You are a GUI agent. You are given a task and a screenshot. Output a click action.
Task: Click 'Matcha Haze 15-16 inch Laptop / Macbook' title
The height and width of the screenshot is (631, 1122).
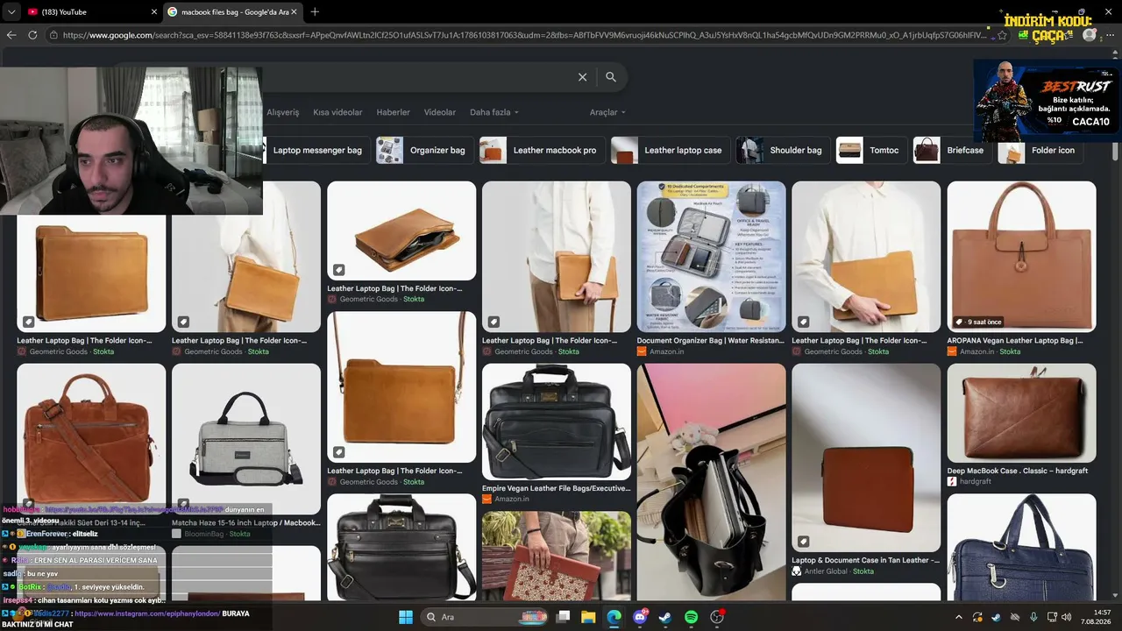(x=246, y=522)
